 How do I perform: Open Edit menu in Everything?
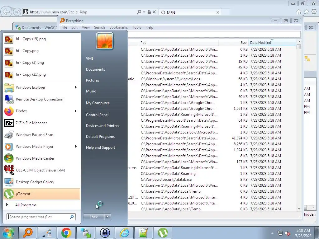[74, 27]
